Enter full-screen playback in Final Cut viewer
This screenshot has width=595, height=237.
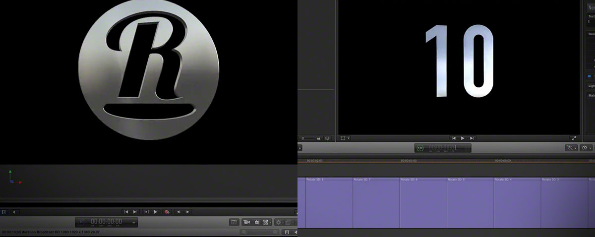pos(574,138)
